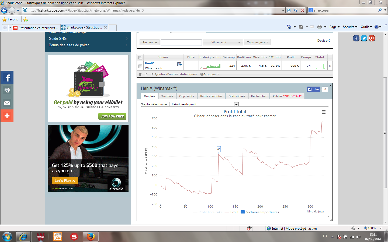Click the trash delete icon below player table
The height and width of the screenshot is (242, 388).
pos(140,74)
